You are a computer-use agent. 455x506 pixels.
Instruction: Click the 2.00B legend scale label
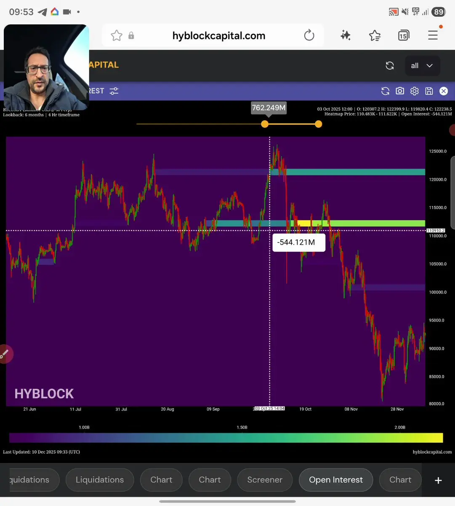400,428
